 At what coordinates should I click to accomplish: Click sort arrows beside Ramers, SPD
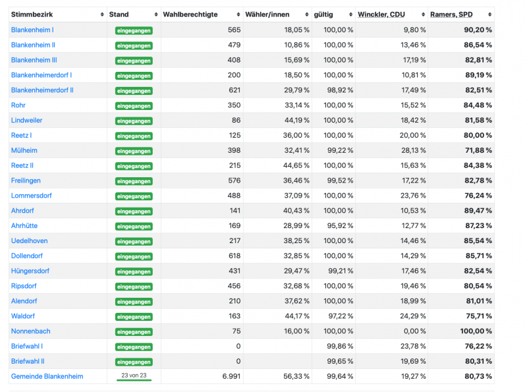click(490, 14)
